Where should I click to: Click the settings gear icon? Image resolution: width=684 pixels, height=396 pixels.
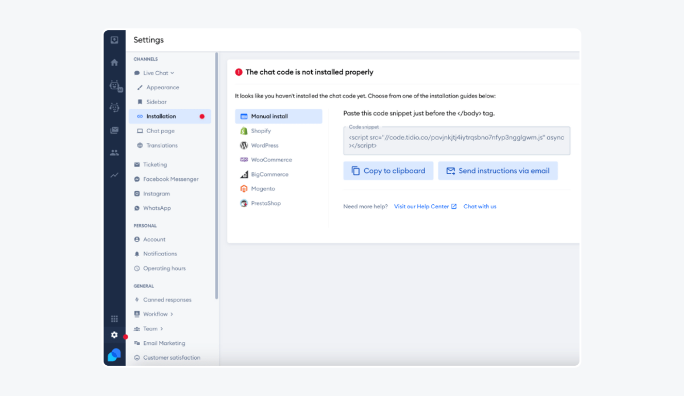coord(115,335)
